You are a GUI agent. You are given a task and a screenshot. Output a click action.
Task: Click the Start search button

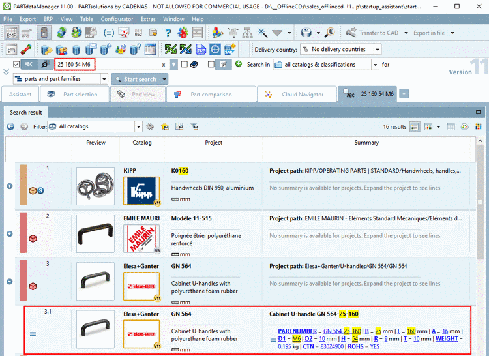coord(136,79)
